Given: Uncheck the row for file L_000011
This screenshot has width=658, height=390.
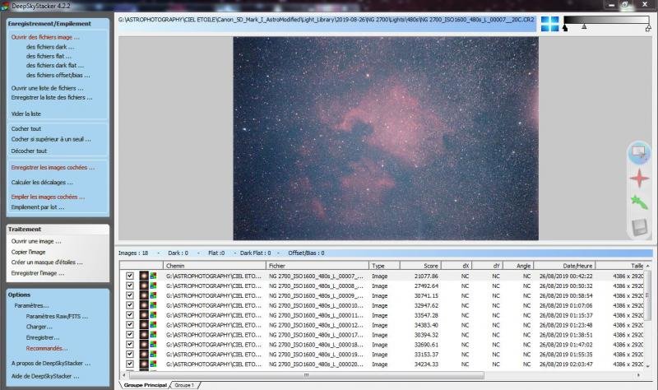Looking at the screenshot, I should tap(130, 315).
